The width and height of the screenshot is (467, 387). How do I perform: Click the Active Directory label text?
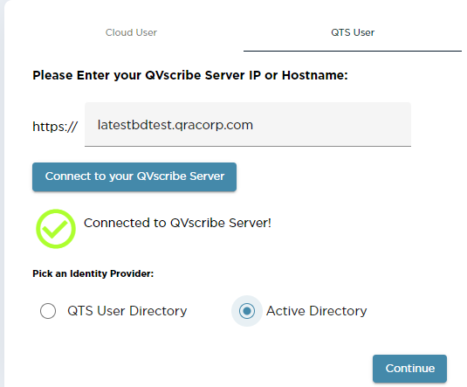click(x=316, y=311)
